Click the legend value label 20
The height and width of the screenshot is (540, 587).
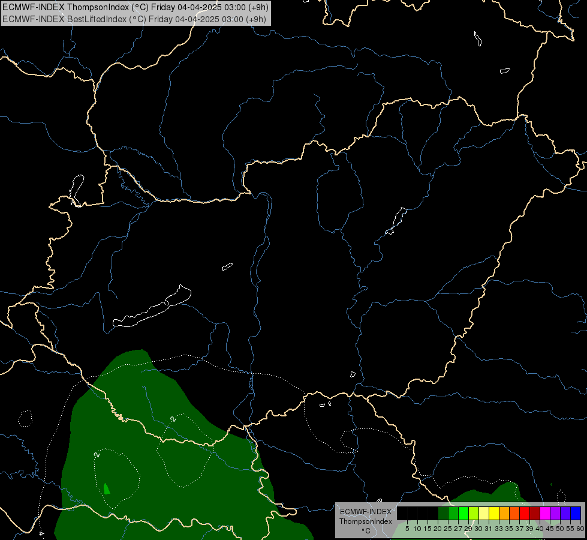click(438, 529)
